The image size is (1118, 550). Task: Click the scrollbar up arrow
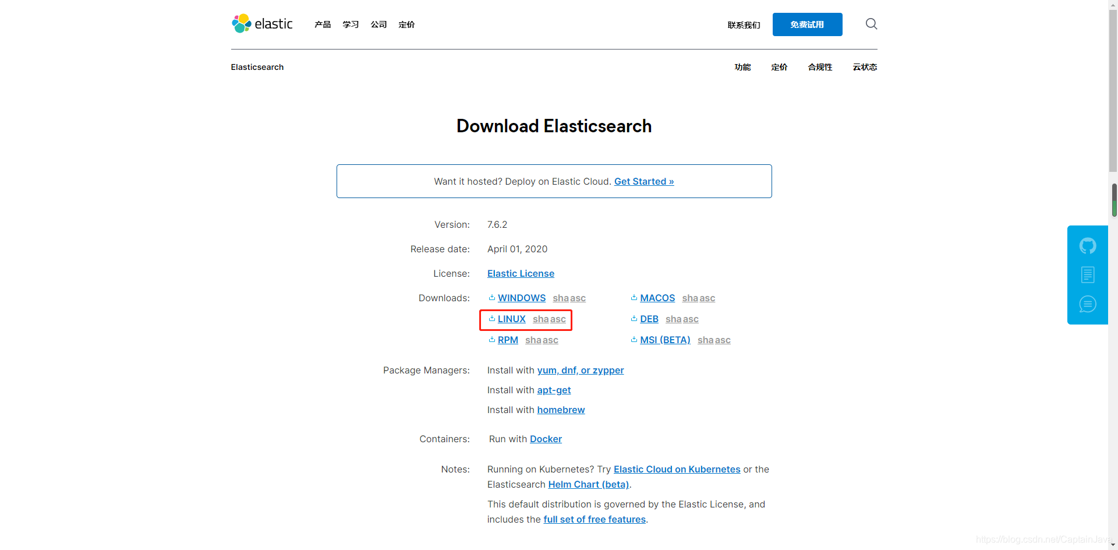click(1113, 4)
